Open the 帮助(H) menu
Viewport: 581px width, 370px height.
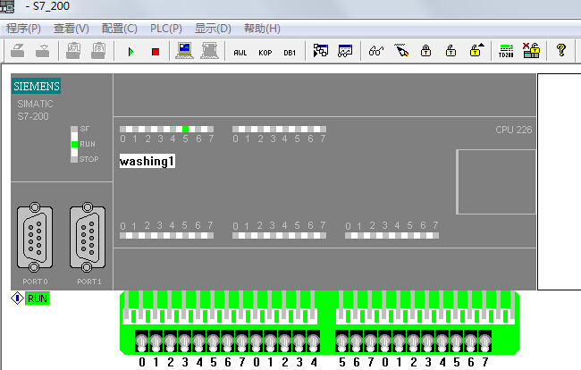[x=262, y=29]
